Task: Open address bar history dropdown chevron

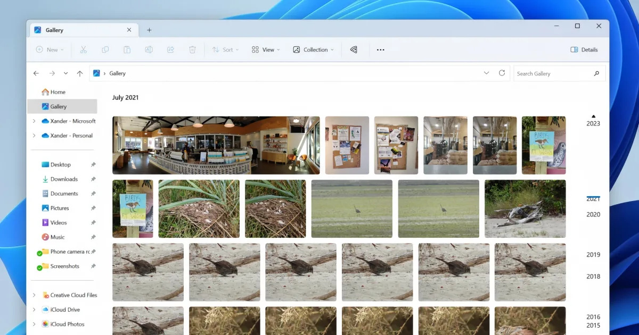Action: [x=486, y=73]
